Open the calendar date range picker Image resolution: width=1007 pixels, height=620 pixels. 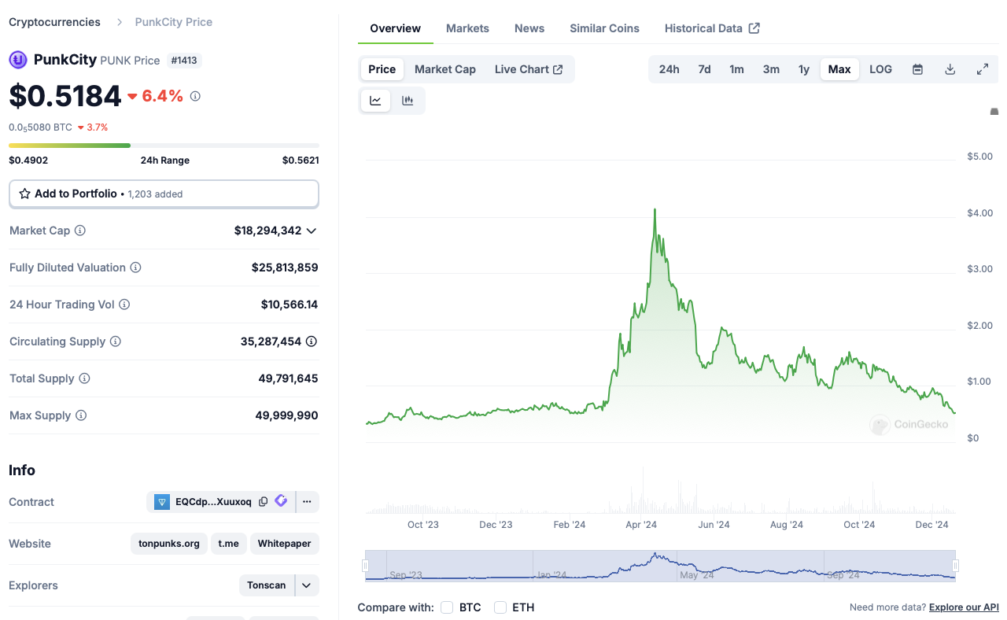917,69
